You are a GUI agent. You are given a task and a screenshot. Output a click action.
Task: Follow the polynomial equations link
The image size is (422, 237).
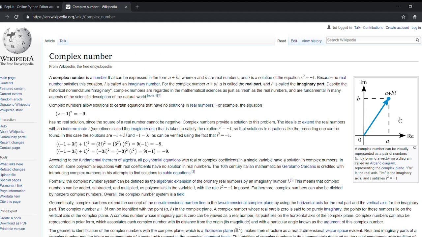tap(162, 160)
